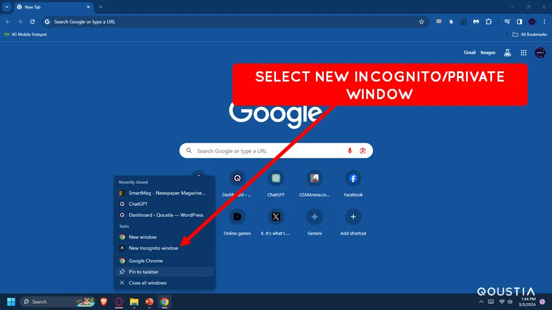Close the New Tab tab
The image size is (552, 310).
tap(88, 7)
